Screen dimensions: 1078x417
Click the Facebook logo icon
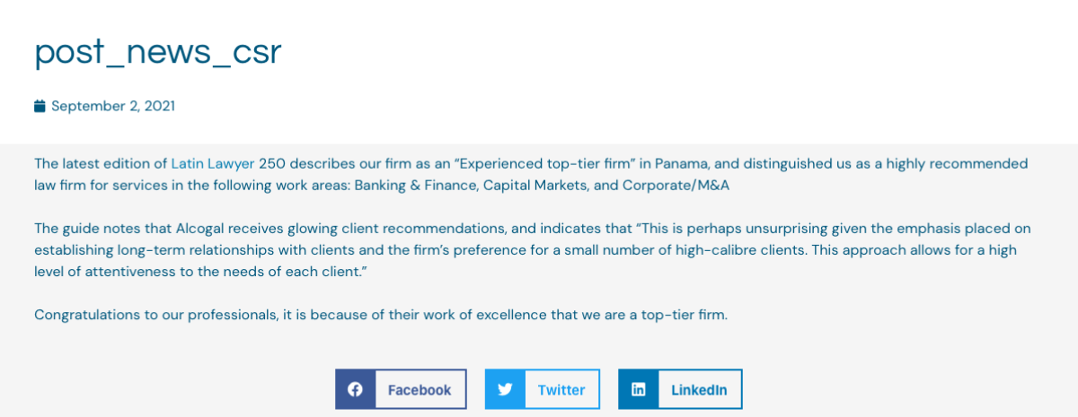click(355, 389)
